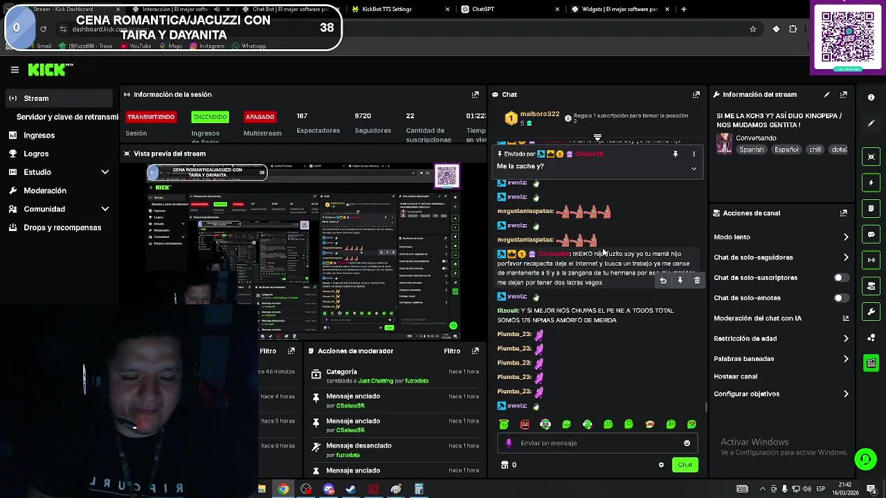This screenshot has height=498, width=886.
Task: Pop out the Información del stream panel
Action: coord(843,95)
